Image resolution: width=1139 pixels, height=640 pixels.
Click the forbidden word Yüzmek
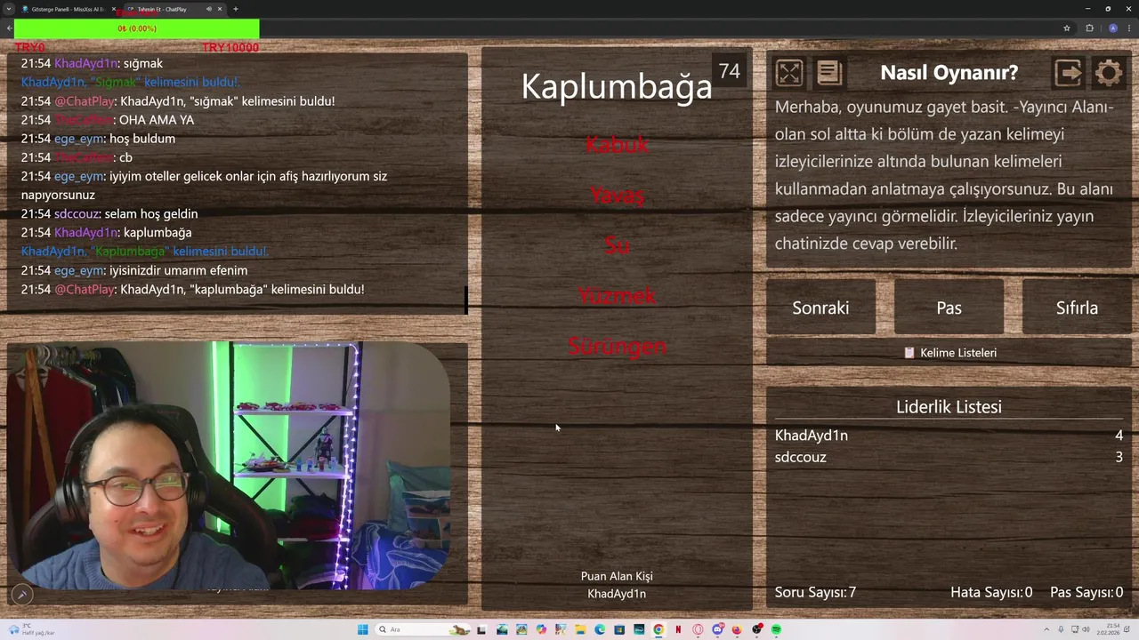617,295
